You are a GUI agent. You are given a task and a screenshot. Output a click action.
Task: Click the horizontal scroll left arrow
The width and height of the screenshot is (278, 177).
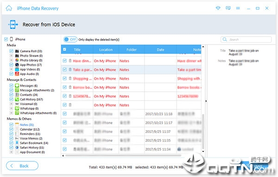click(63, 156)
